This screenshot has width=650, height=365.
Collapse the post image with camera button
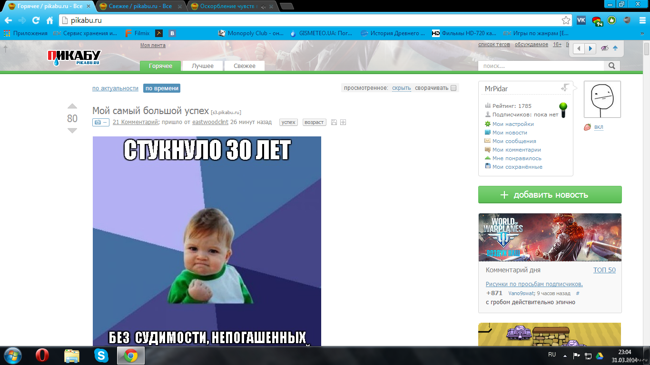pyautogui.click(x=100, y=122)
